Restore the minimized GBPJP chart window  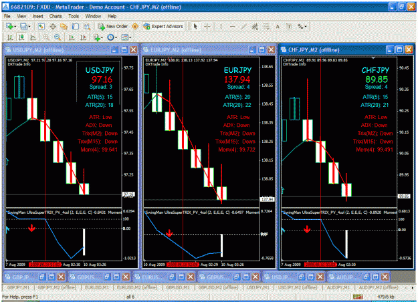(x=42, y=277)
